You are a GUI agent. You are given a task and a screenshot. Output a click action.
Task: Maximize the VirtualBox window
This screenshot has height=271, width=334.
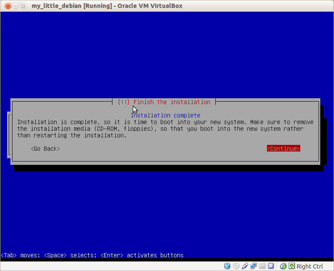(23, 6)
